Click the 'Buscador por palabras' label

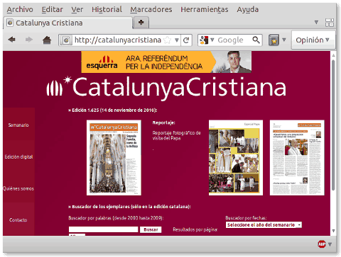click(116, 218)
